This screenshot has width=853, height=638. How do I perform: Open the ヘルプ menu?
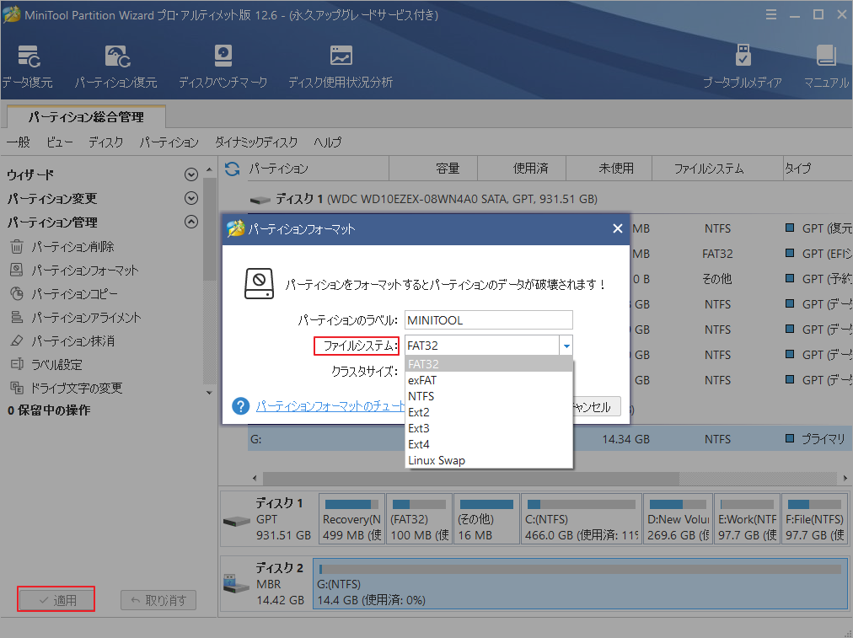pos(327,142)
